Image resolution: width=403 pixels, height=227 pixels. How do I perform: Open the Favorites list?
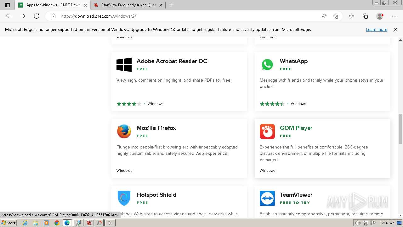[x=351, y=16]
